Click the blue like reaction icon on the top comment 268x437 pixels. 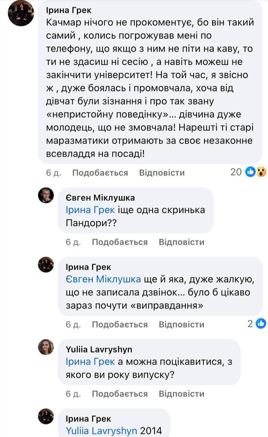tap(251, 172)
